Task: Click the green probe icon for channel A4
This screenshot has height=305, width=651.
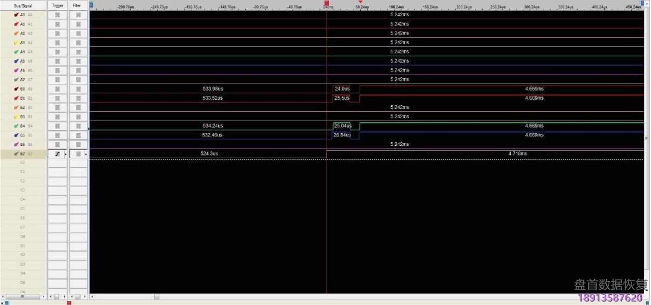Action: click(17, 52)
